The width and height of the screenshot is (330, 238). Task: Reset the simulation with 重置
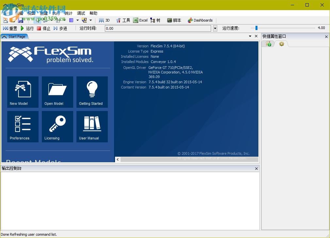pos(11,28)
